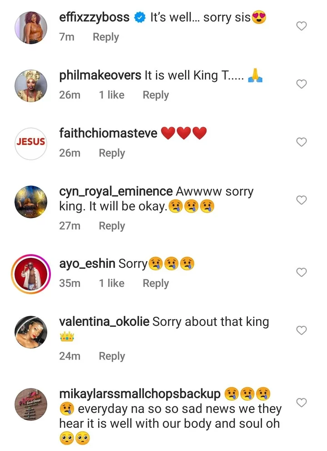Reply to effixzzyboss's comment
Screen dimensions: 327x451
tap(106, 37)
